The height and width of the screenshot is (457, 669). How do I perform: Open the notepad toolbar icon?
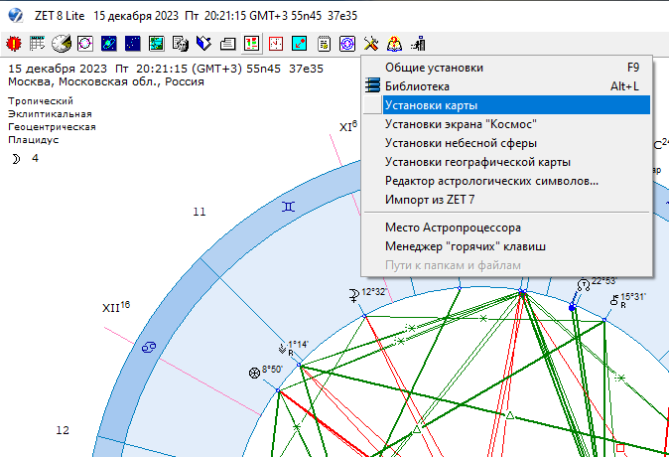[324, 44]
